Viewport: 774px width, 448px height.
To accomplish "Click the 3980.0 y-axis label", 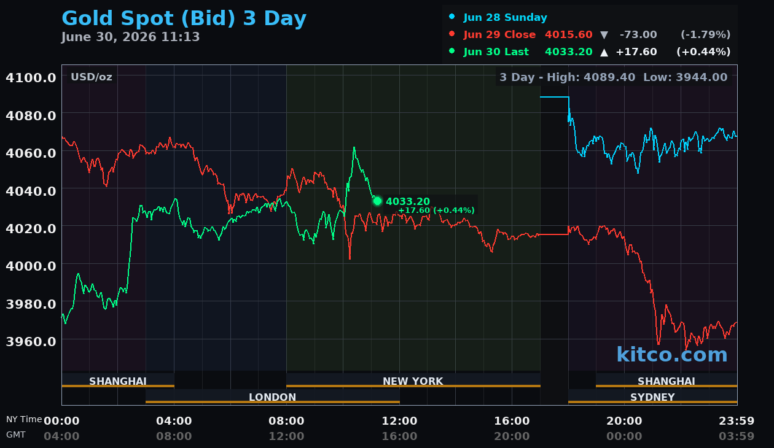I will coord(31,303).
